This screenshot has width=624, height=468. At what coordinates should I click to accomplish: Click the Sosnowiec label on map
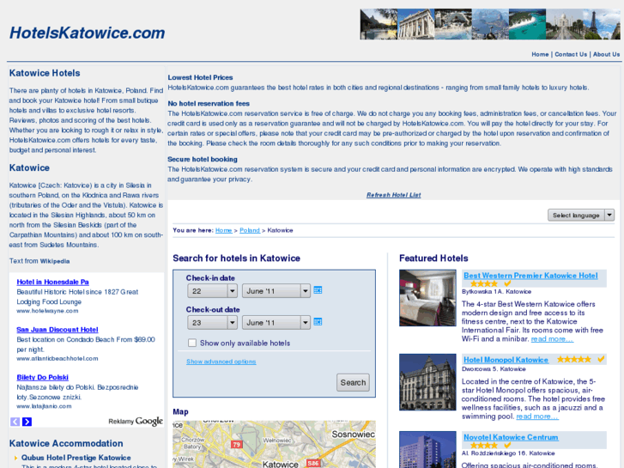(x=354, y=435)
